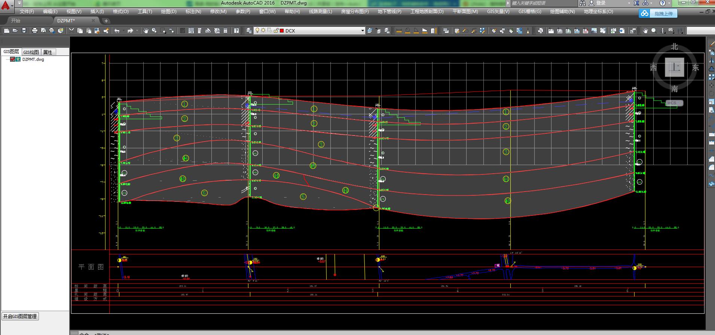715x335 pixels.
Task: Expand the Undo history dropdown arrow
Action: [123, 31]
